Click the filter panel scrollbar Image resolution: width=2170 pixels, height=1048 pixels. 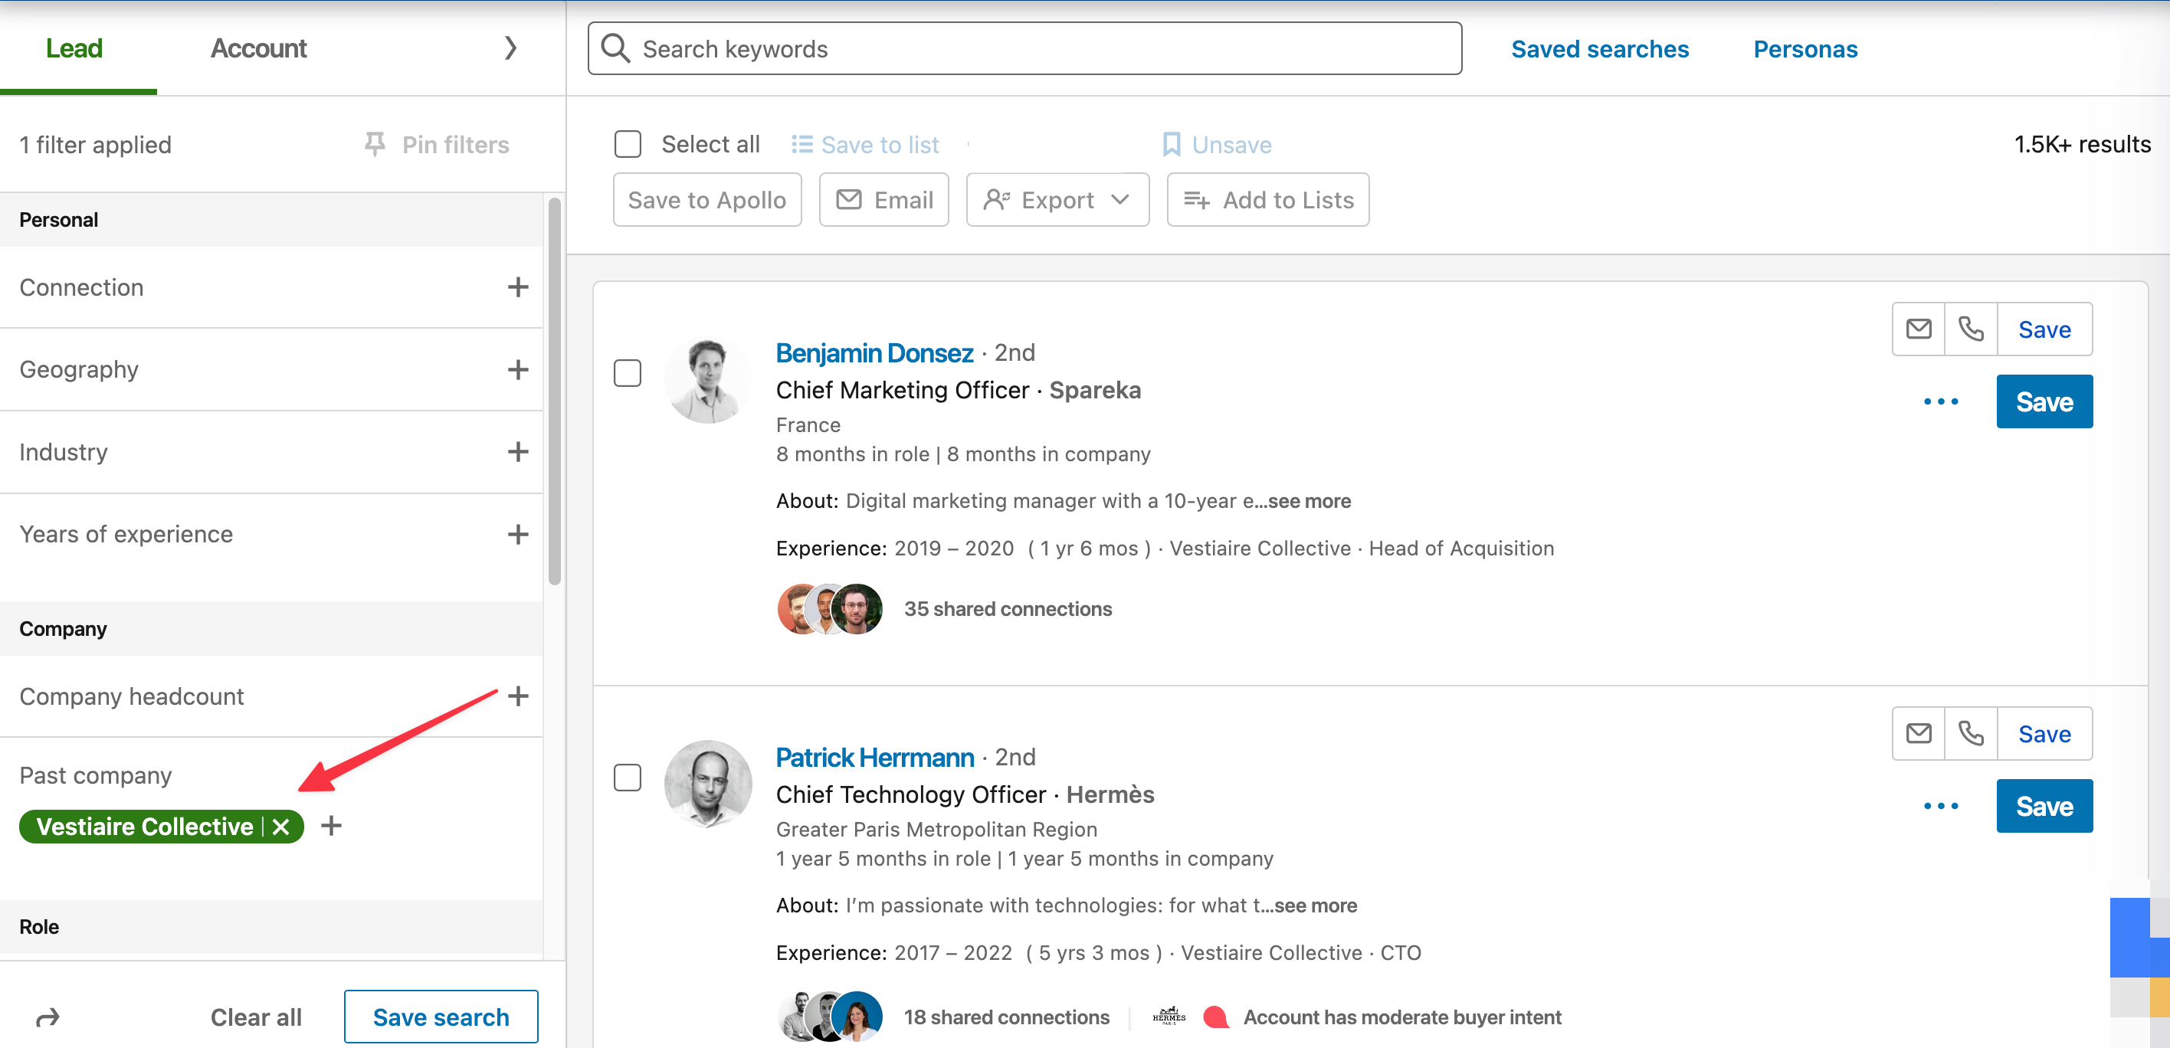(x=553, y=391)
